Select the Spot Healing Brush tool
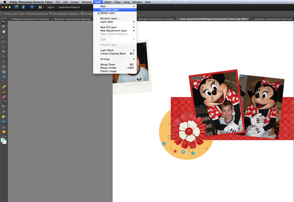Viewport: 294px width, 202px height. [4, 87]
